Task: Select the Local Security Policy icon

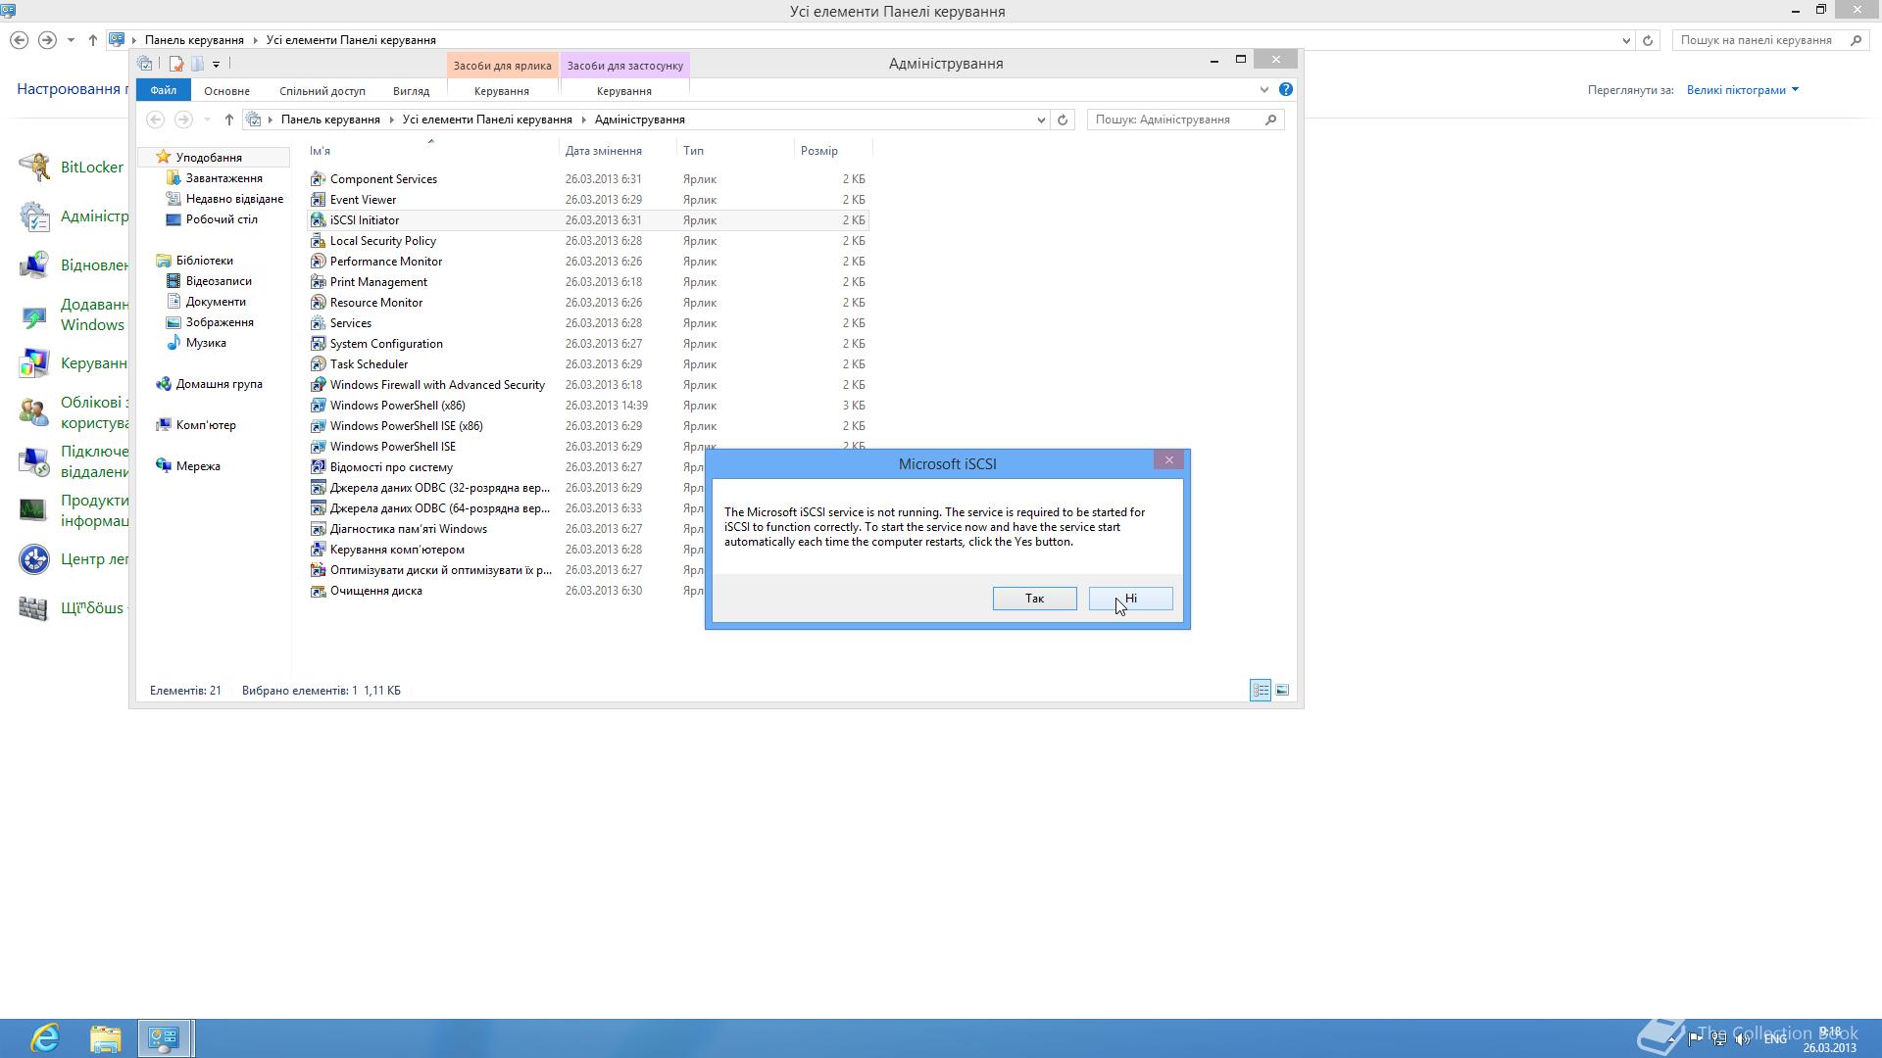Action: [318, 241]
